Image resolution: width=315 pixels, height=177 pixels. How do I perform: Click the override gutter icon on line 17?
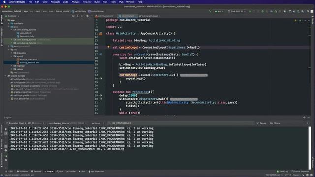click(x=101, y=54)
